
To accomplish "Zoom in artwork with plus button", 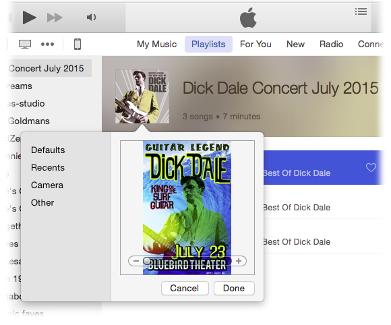I will [239, 261].
